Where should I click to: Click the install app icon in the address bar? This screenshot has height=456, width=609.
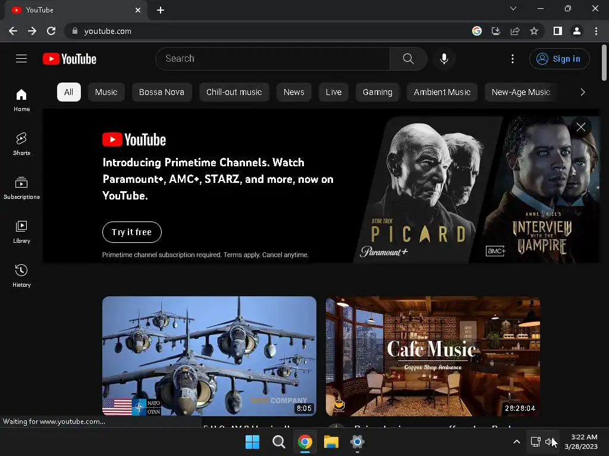[x=495, y=31]
